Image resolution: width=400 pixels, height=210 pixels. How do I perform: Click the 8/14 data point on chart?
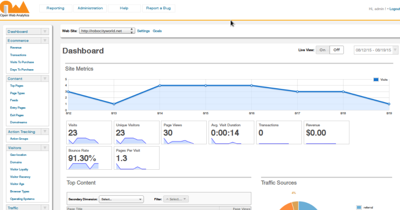click(160, 86)
